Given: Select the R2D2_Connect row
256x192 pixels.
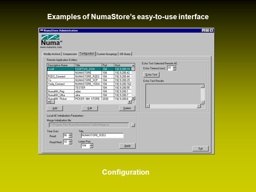Looking at the screenshot, I should point(89,77).
